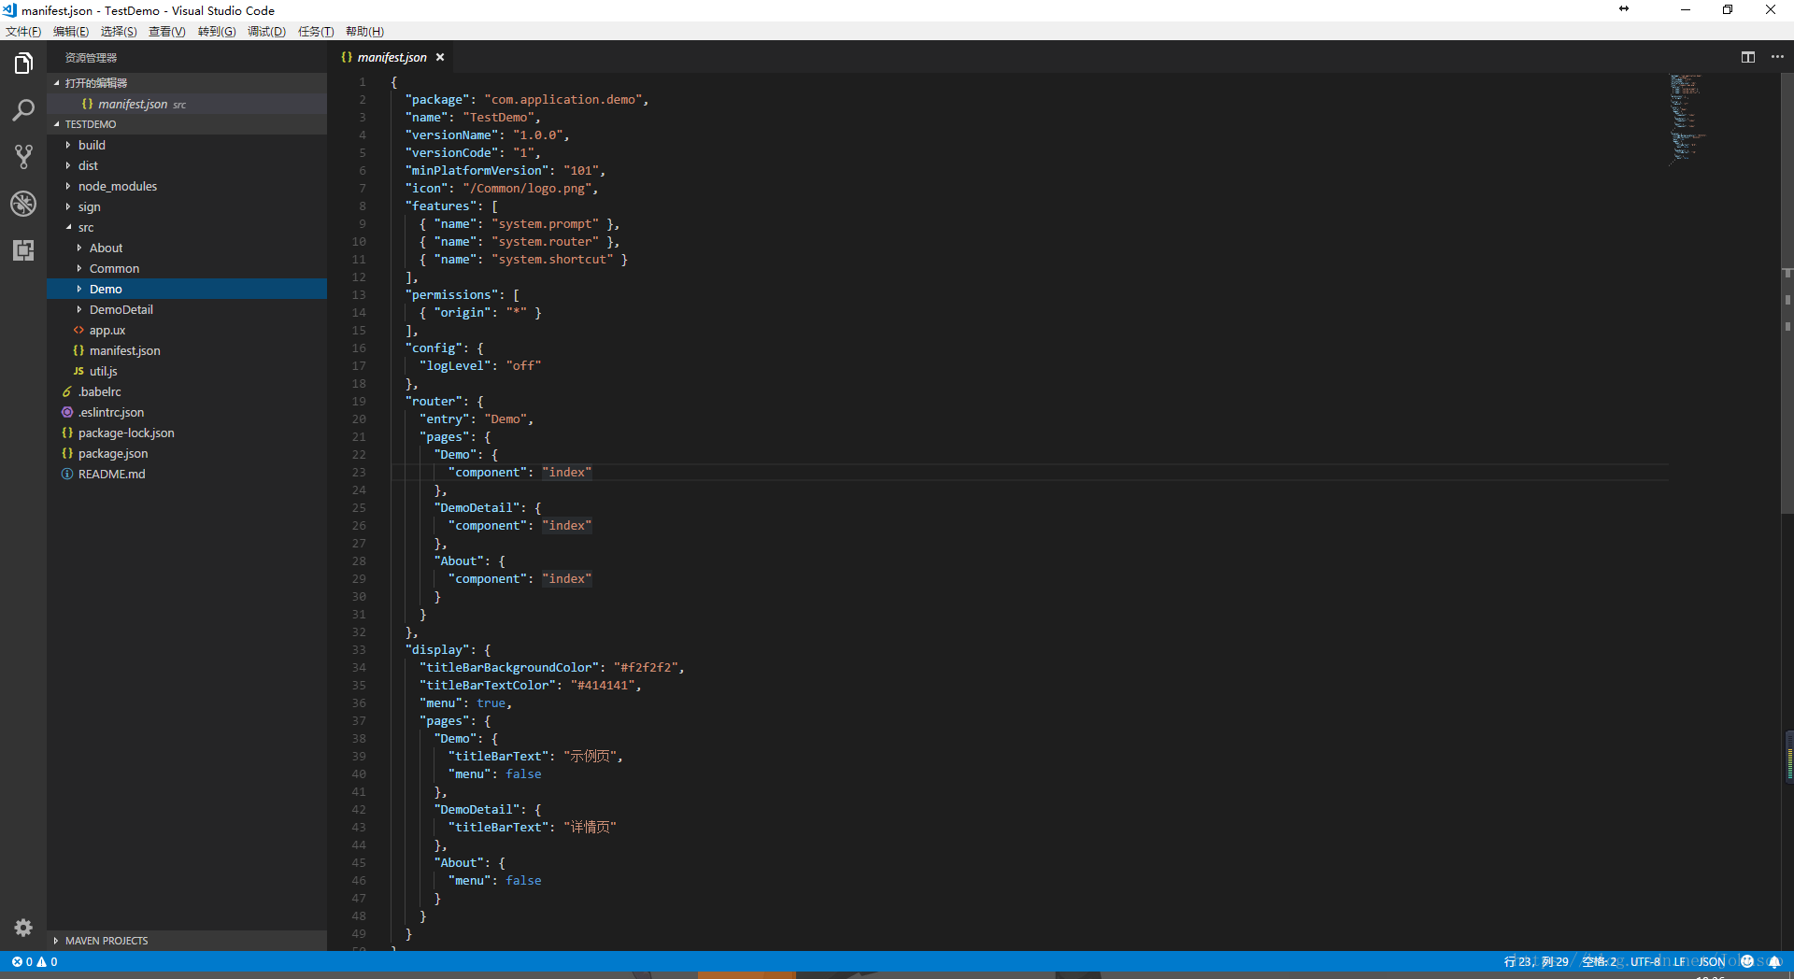
Task: Click the errors count in status bar
Action: point(21,961)
